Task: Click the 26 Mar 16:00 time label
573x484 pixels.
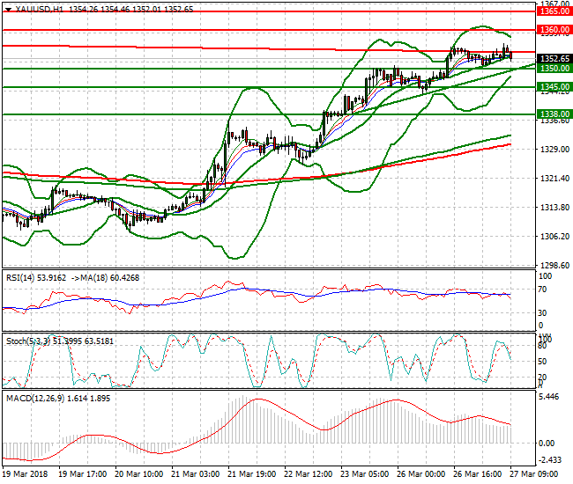Action: (478, 474)
